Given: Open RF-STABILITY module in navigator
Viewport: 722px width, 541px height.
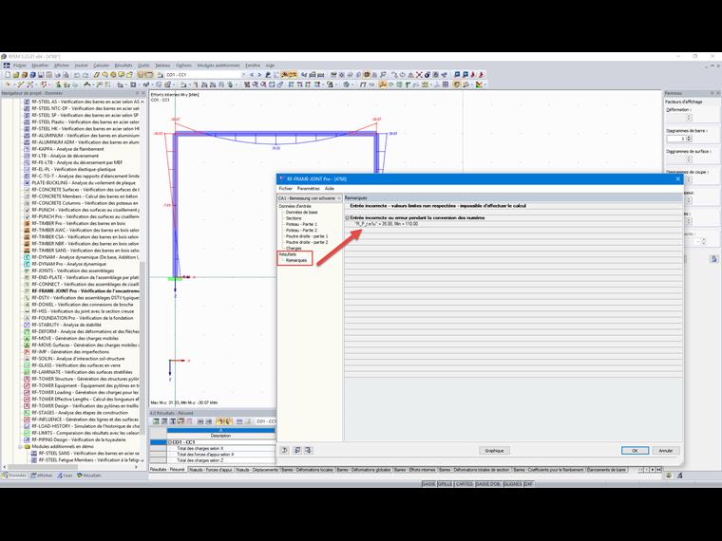Looking at the screenshot, I should click(x=66, y=325).
